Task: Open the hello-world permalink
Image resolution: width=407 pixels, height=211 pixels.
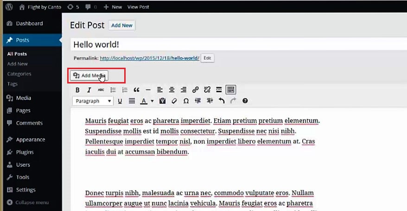Action: click(149, 58)
